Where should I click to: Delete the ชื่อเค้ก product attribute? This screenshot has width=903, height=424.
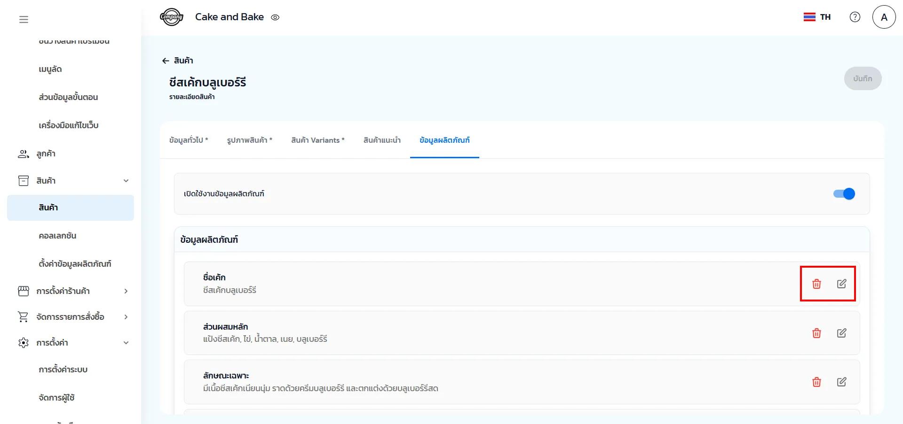point(816,284)
